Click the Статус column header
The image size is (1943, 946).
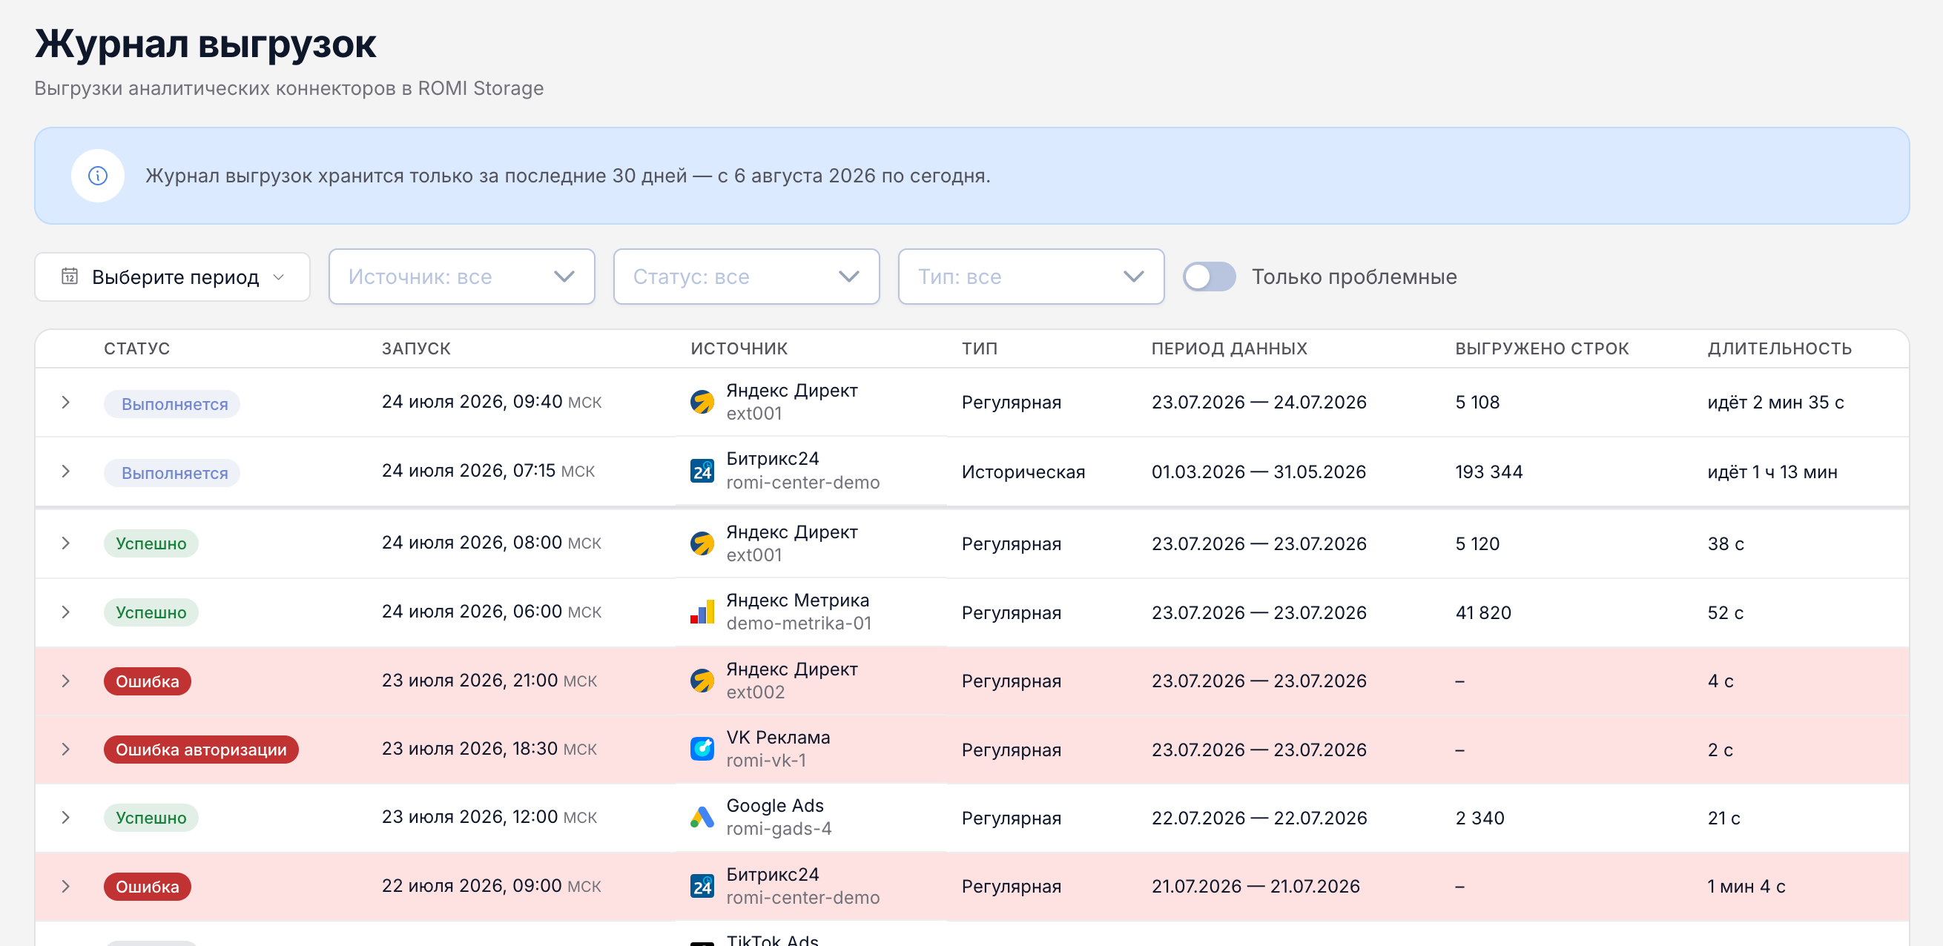136,348
